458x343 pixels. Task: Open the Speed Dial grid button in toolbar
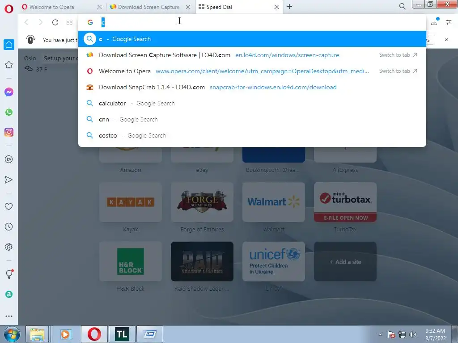(x=69, y=22)
